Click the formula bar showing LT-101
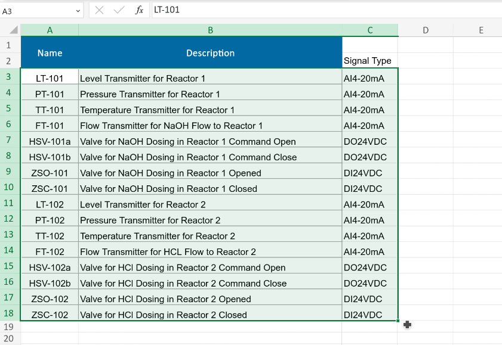 (322, 10)
